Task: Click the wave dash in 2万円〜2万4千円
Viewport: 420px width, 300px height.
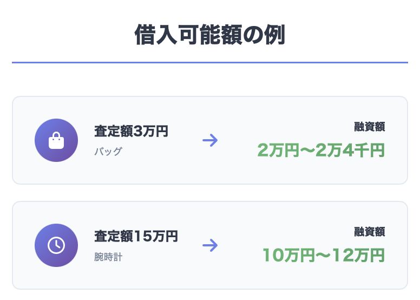Action: tap(307, 150)
